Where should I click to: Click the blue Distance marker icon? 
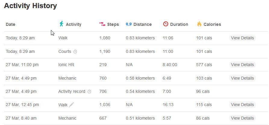pos(129,24)
